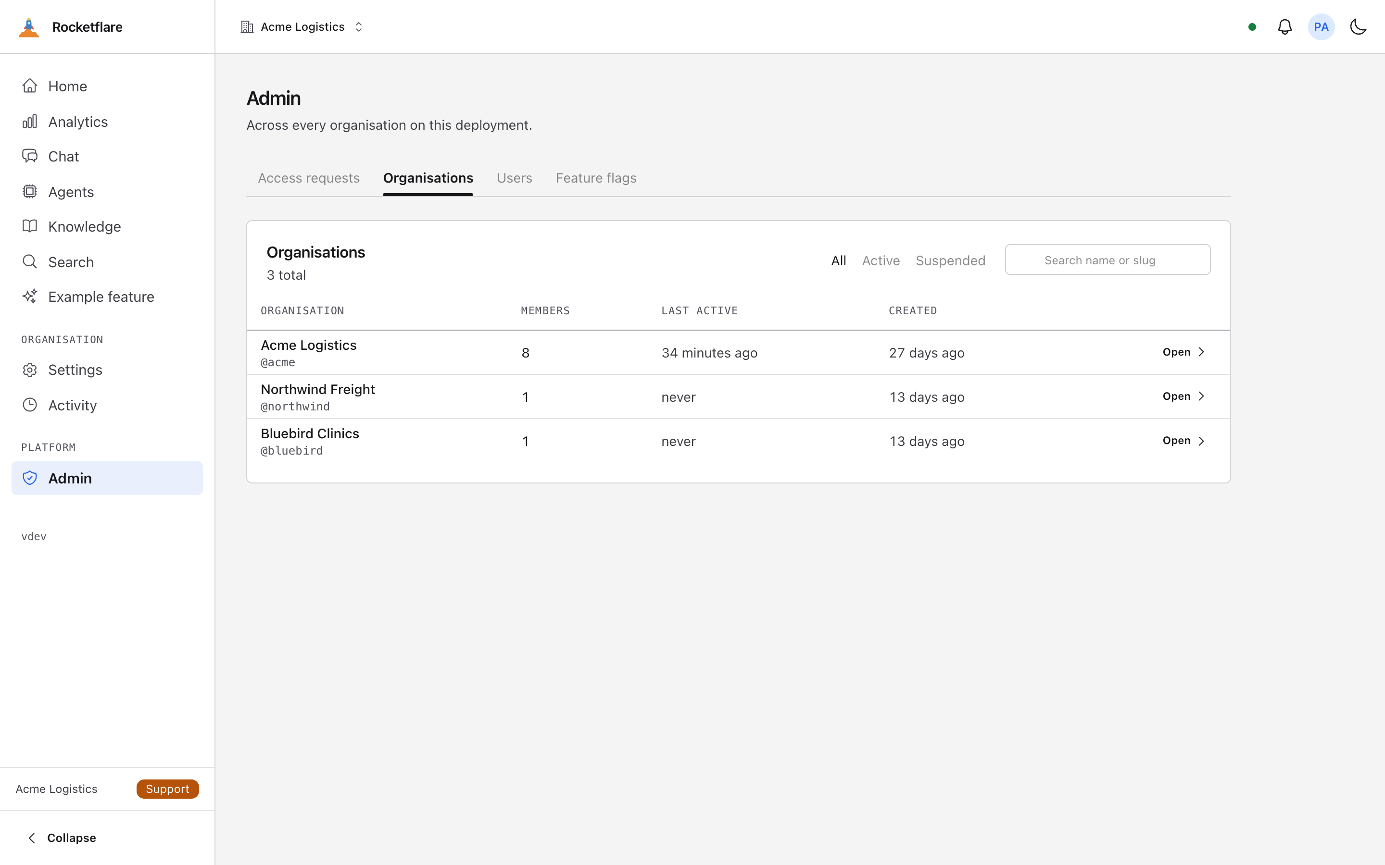This screenshot has width=1385, height=865.
Task: Click the '27 days ago' created cell
Action: coord(927,353)
